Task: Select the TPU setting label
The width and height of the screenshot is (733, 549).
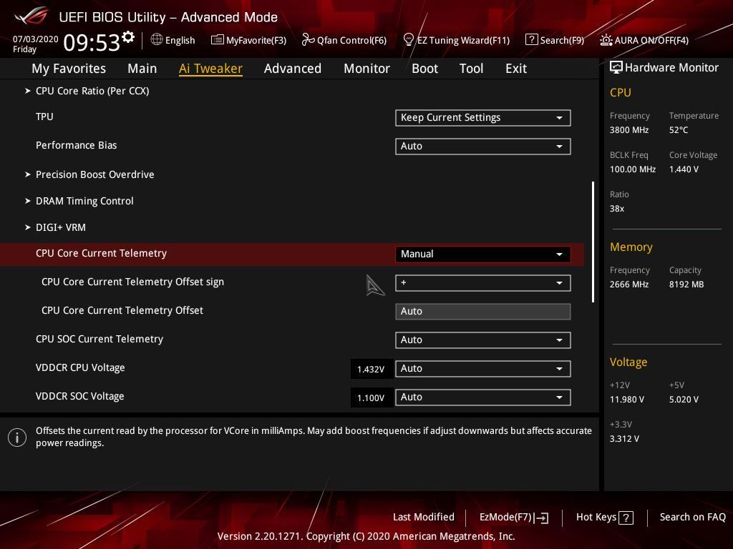Action: [44, 117]
